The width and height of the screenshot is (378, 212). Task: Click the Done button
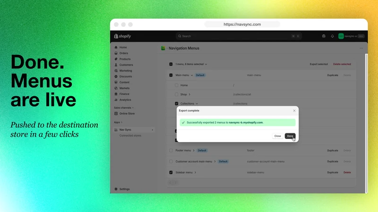coord(290,136)
